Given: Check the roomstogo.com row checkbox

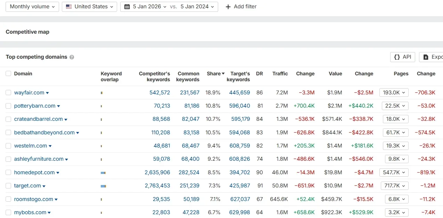Looking at the screenshot, I should [8, 199].
